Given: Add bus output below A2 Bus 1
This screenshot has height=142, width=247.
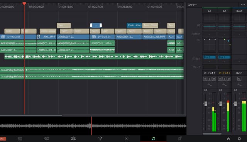Looking at the screenshot, I should pos(224,62).
